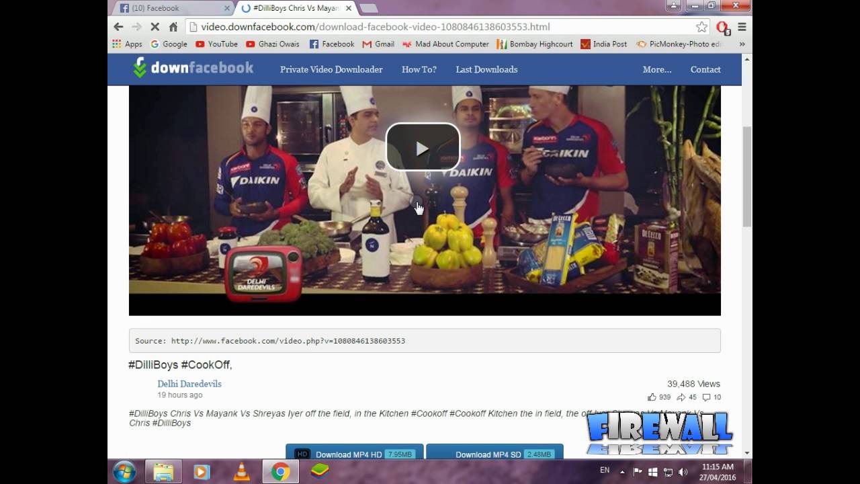Expand the More... menu

[x=657, y=69]
